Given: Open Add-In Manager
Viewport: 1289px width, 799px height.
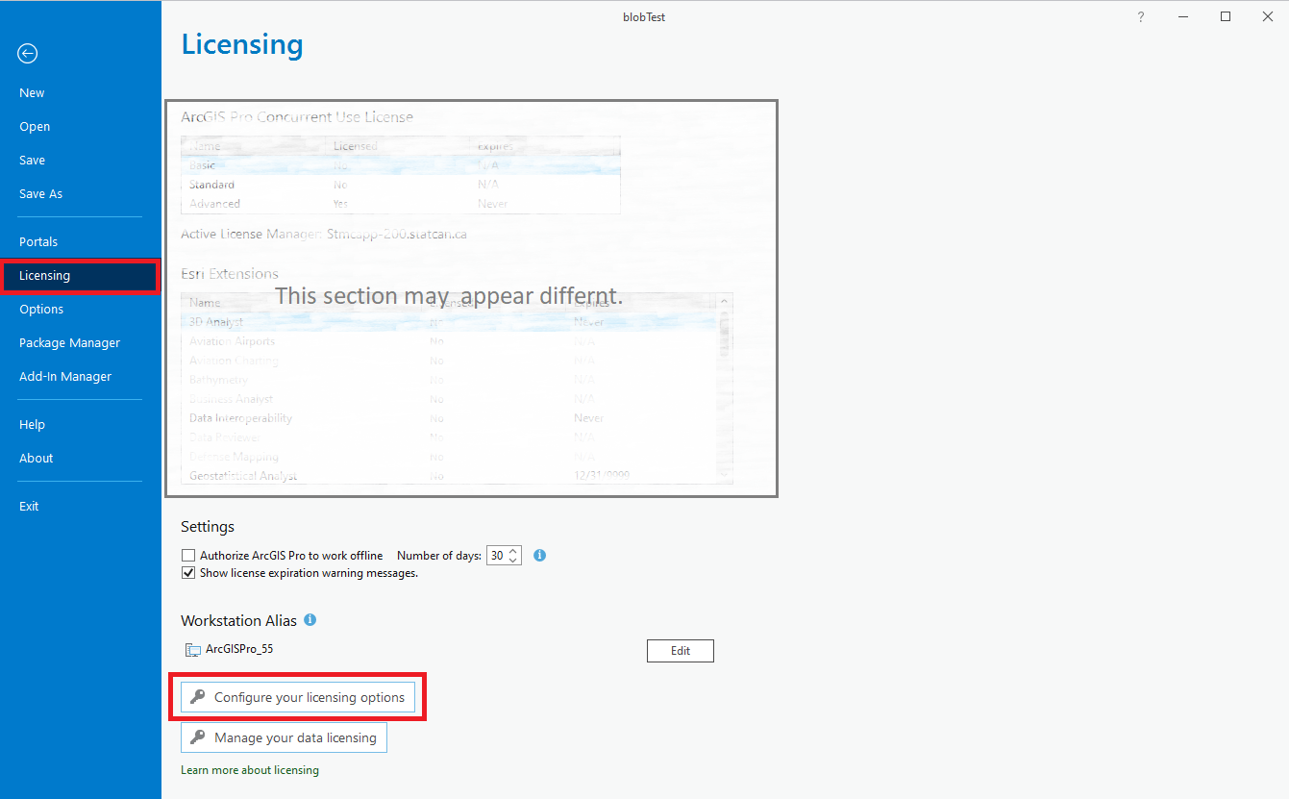Looking at the screenshot, I should pyautogui.click(x=65, y=377).
